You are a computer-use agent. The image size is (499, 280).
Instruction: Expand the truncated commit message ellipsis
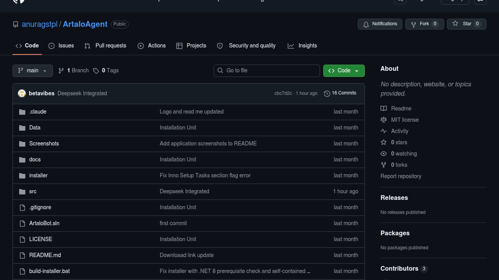tap(308, 271)
